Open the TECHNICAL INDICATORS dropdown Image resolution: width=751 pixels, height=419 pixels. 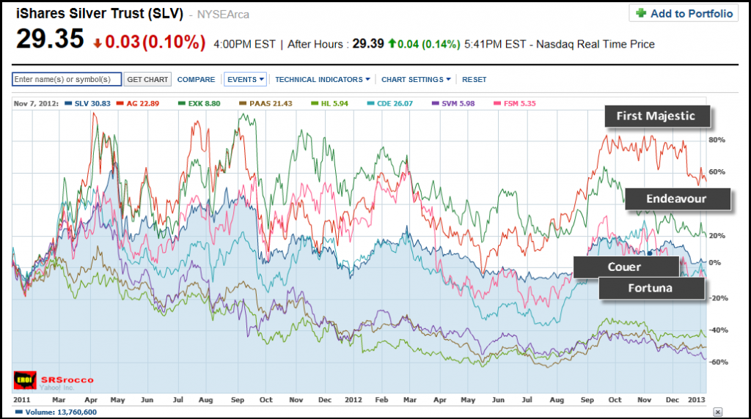323,79
